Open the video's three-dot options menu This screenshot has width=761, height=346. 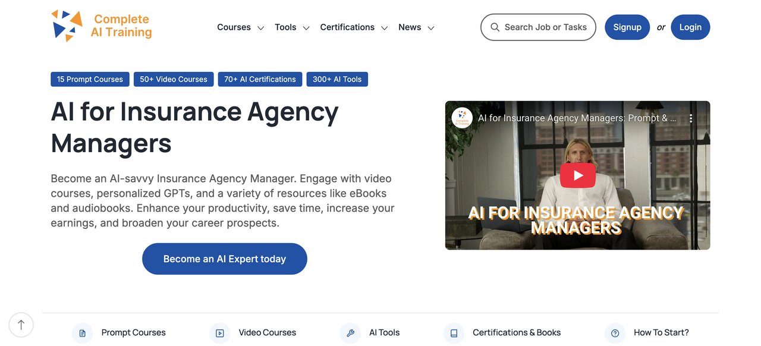click(x=690, y=118)
